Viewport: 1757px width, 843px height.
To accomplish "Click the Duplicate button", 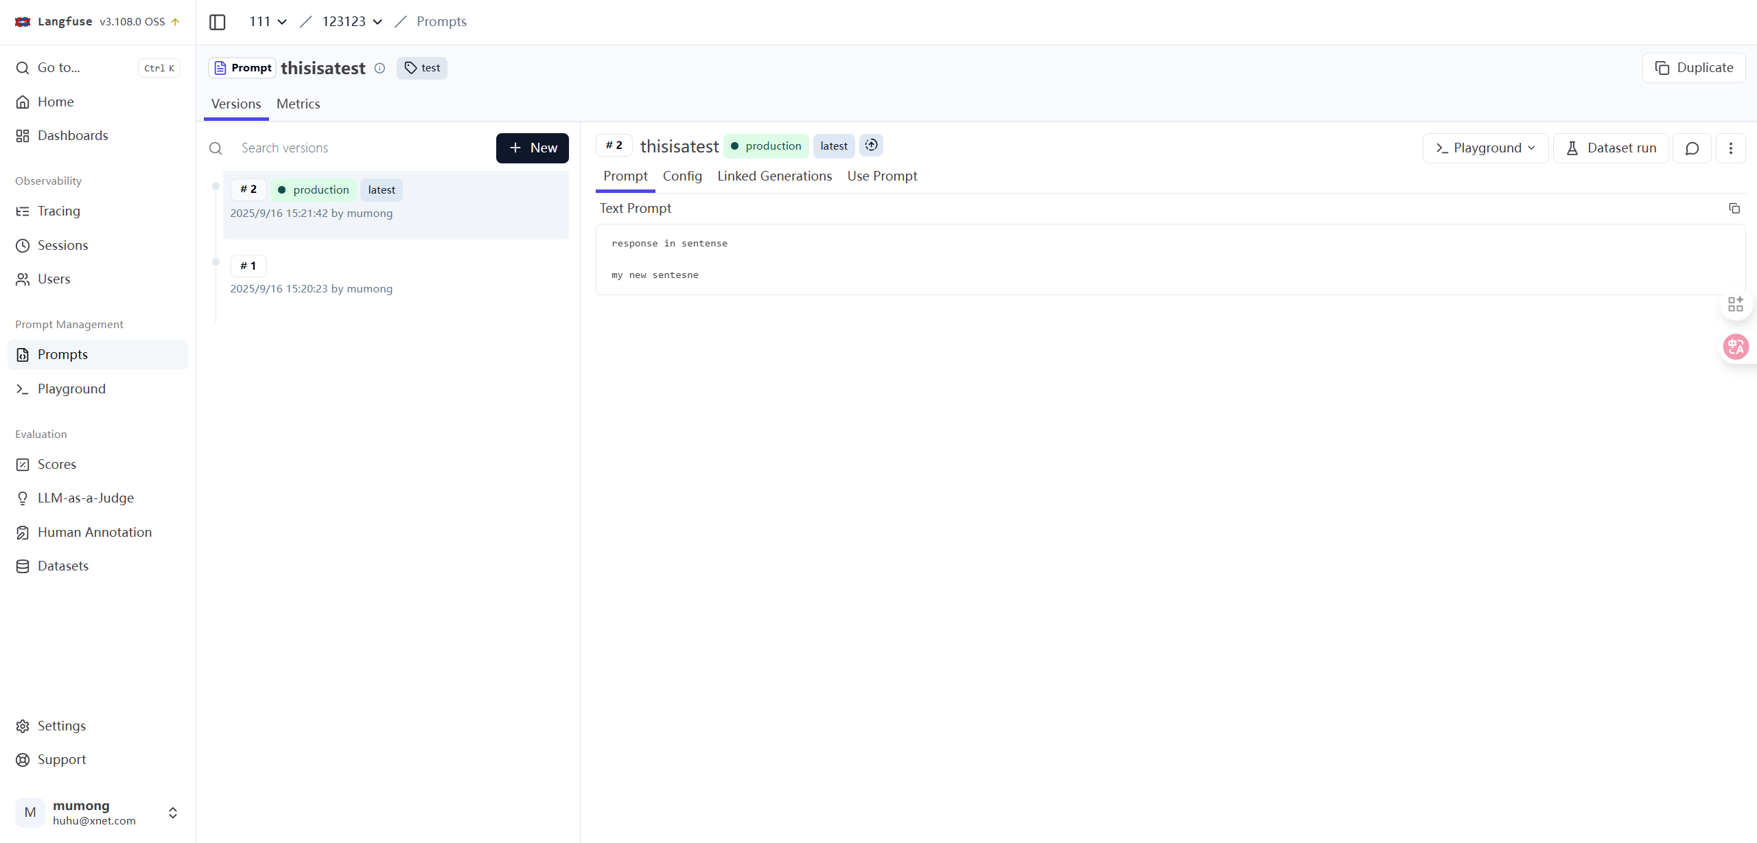I will pos(1694,68).
